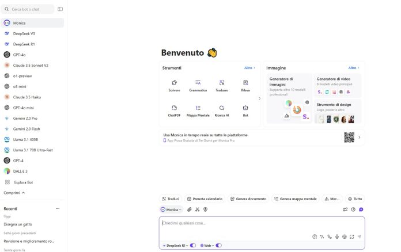Click Prenota calendario quick action
Viewport: 401px width, 252px height.
(x=205, y=199)
